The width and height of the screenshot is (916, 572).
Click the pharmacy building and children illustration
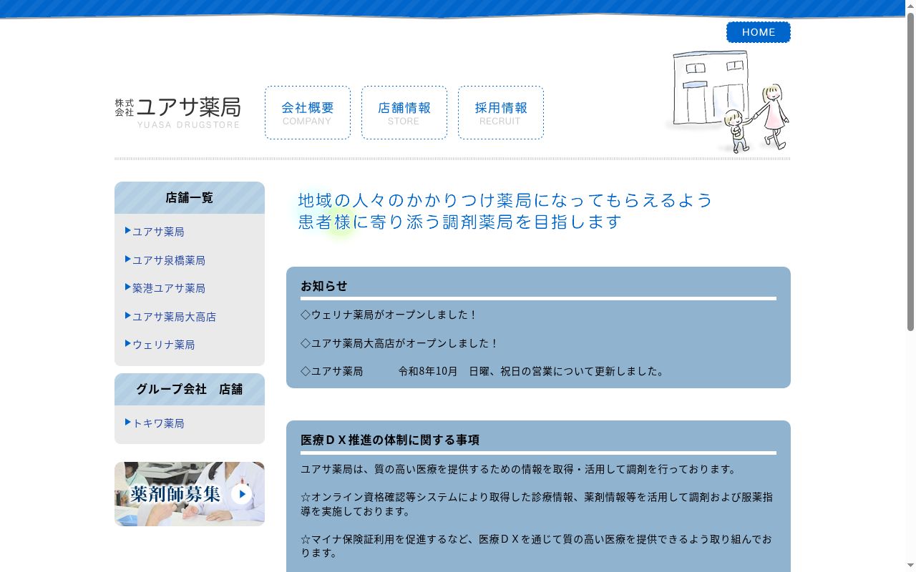click(x=729, y=101)
